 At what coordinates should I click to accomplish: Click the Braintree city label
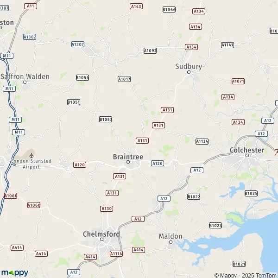point(128,157)
